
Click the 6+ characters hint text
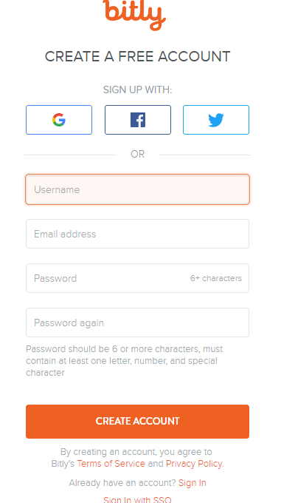coord(216,278)
